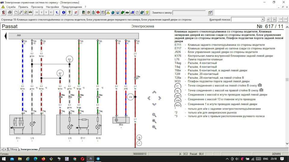289x162 pixels.
Task: Open camera photo for ground point 78
Action: tap(261, 90)
